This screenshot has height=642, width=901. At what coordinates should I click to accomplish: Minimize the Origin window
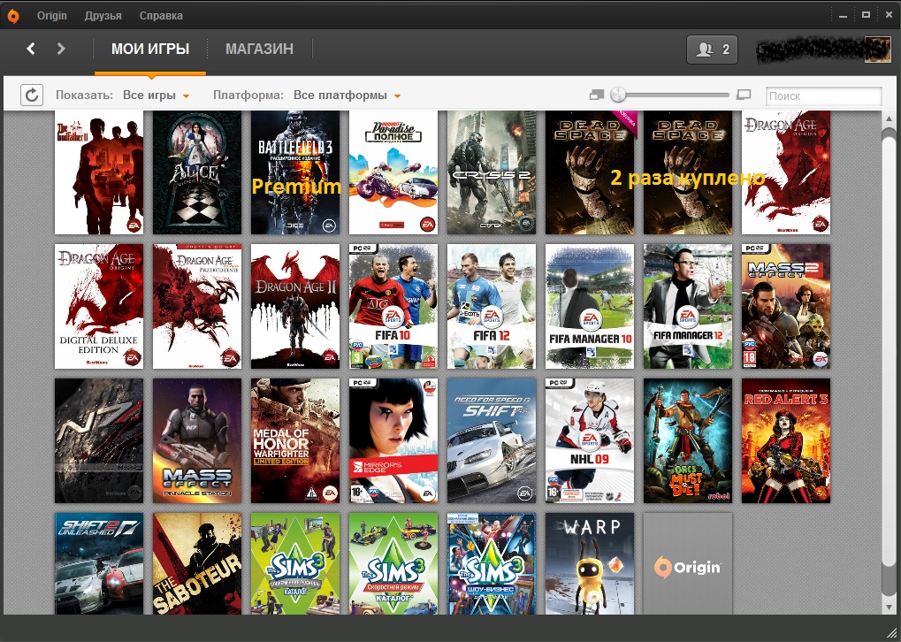click(x=843, y=16)
